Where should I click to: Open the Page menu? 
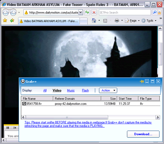[132, 21]
